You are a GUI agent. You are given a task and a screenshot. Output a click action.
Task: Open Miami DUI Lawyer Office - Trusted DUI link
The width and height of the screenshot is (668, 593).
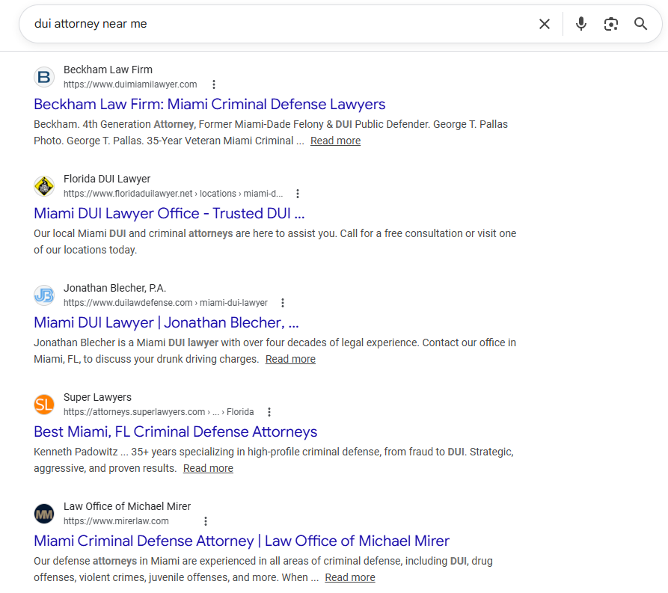point(169,213)
